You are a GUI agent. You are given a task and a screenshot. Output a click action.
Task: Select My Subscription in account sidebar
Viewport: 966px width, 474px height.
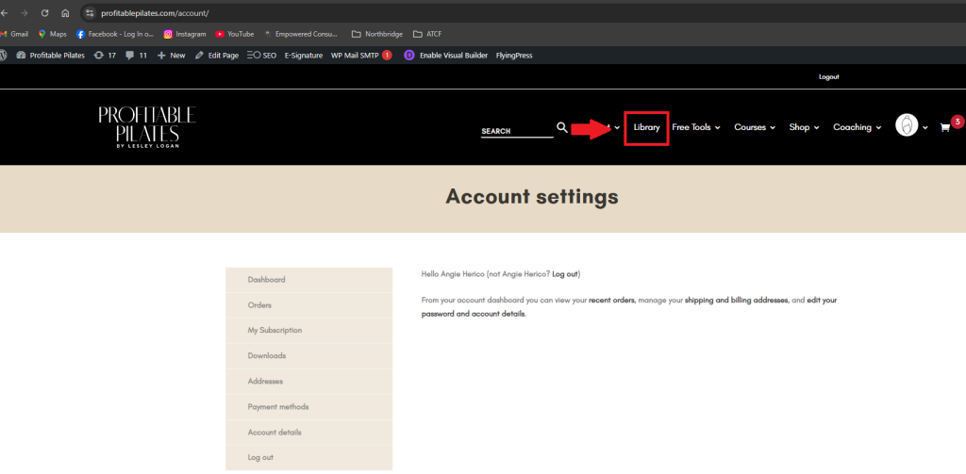click(275, 331)
